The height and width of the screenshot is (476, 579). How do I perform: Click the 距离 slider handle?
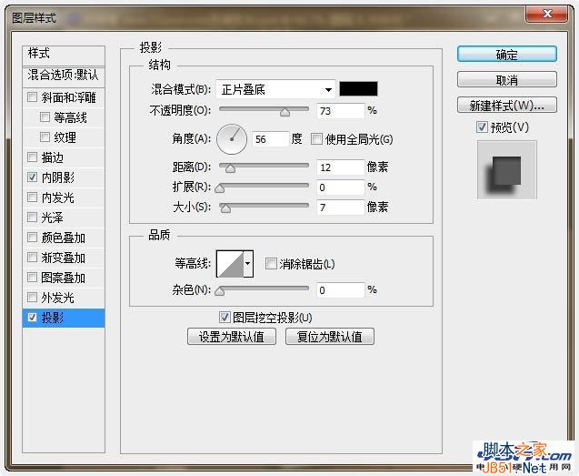231,168
